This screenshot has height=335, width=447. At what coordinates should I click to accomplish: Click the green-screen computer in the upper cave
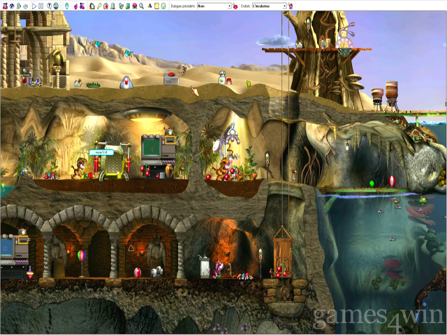pos(152,148)
